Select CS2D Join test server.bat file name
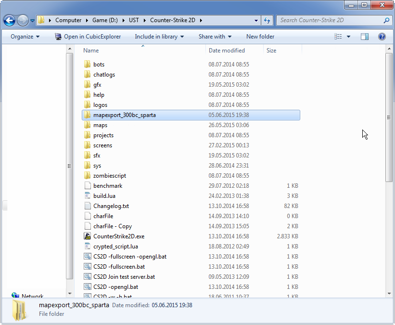 coord(124,276)
